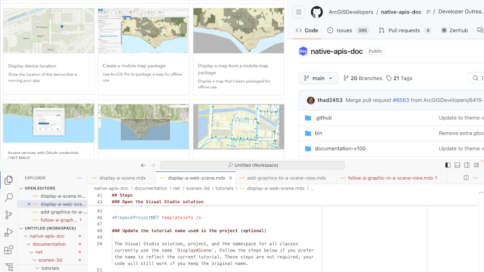
Task: Click the Developer Outreach breadcrumb link
Action: click(461, 12)
